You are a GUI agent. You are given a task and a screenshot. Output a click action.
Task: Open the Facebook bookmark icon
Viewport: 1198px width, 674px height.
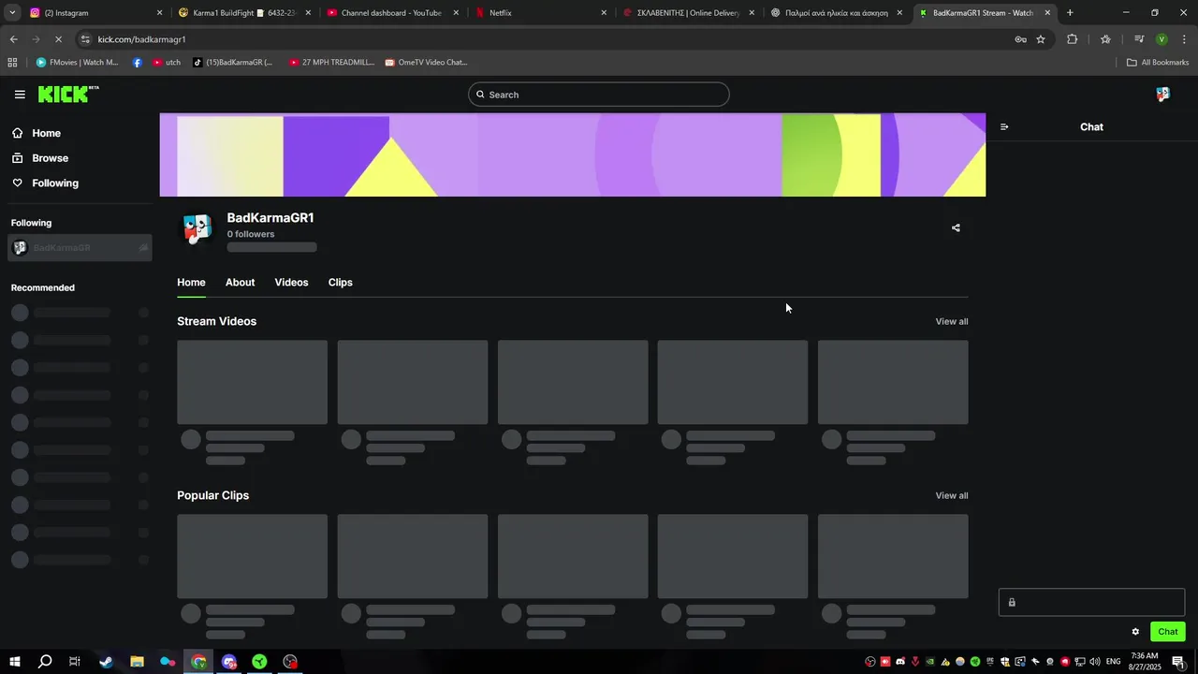[x=138, y=63]
